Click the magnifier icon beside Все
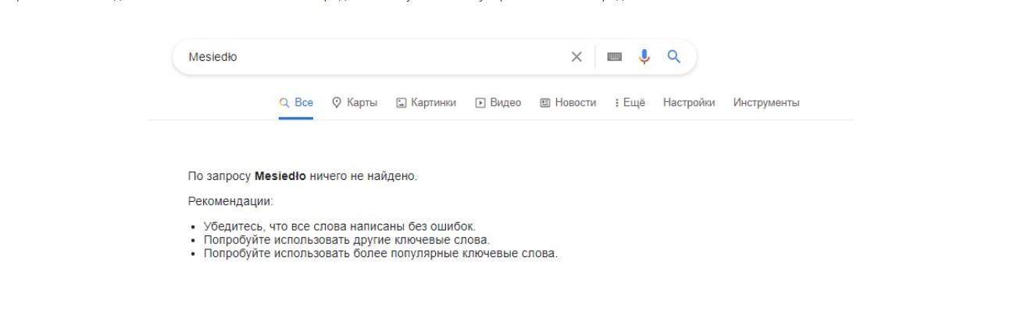Screen dimensions: 1028x318 pos(284,103)
